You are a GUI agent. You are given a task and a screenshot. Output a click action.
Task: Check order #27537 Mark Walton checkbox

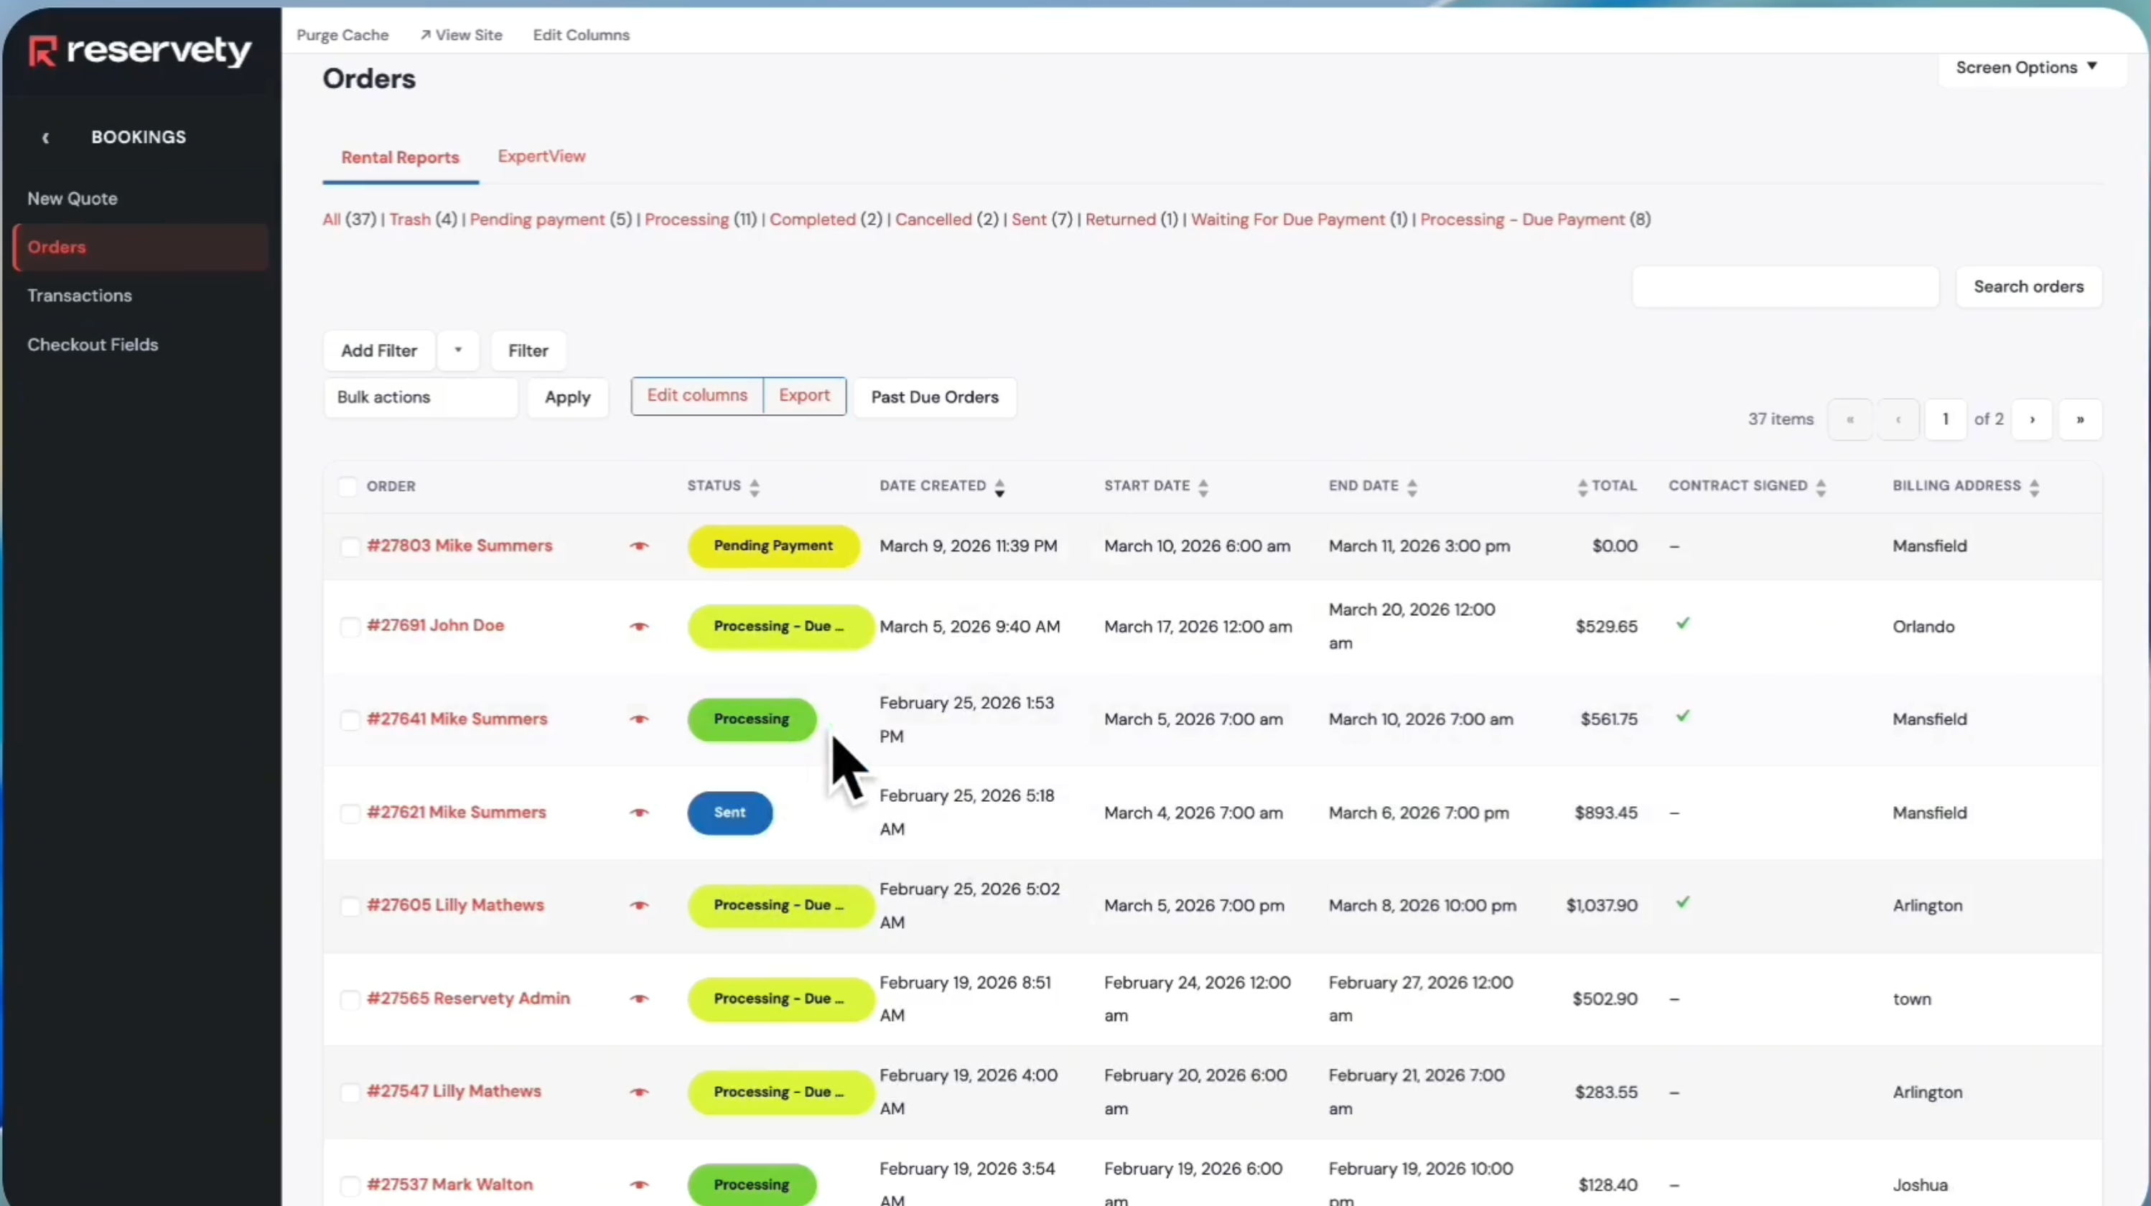pos(350,1185)
